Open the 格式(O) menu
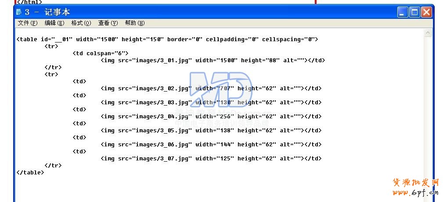 81,23
